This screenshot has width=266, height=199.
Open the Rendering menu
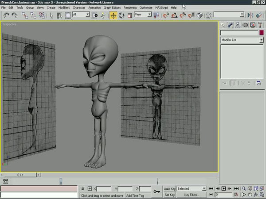click(x=130, y=8)
